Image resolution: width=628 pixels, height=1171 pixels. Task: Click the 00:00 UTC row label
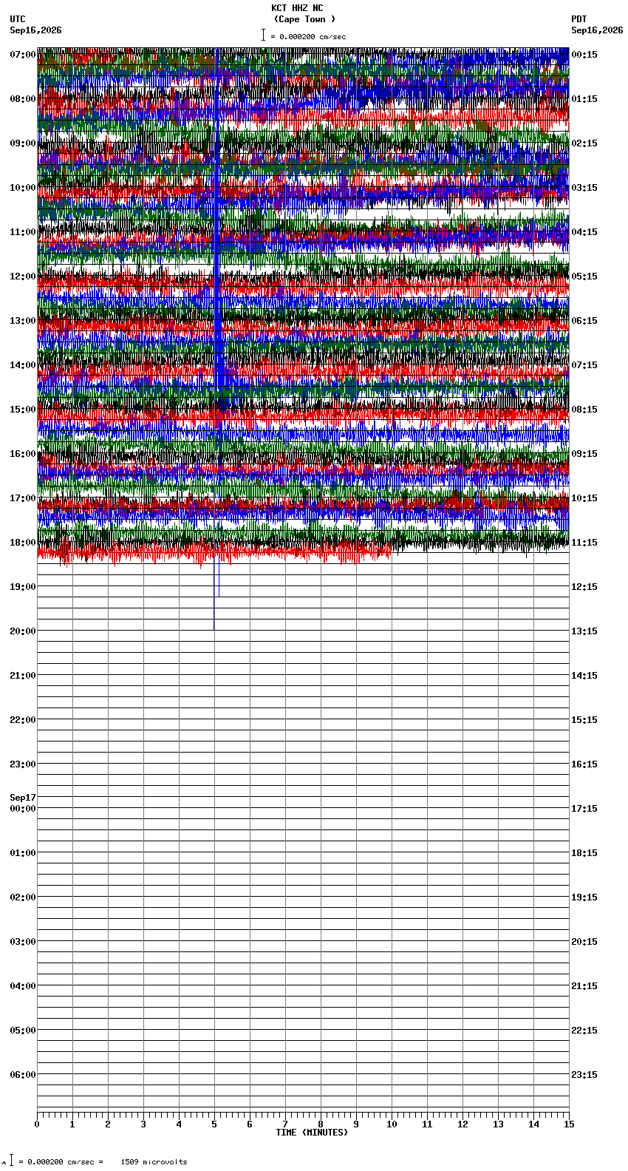pos(22,809)
